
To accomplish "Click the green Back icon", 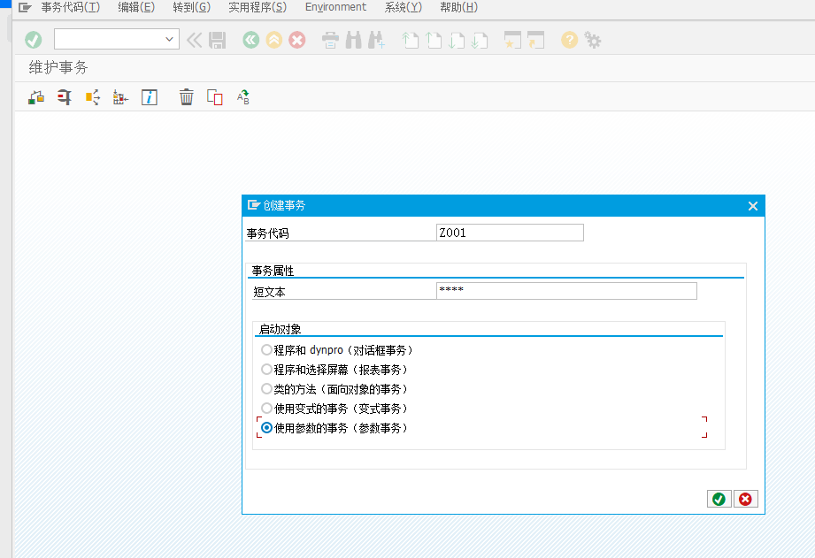I will click(251, 40).
